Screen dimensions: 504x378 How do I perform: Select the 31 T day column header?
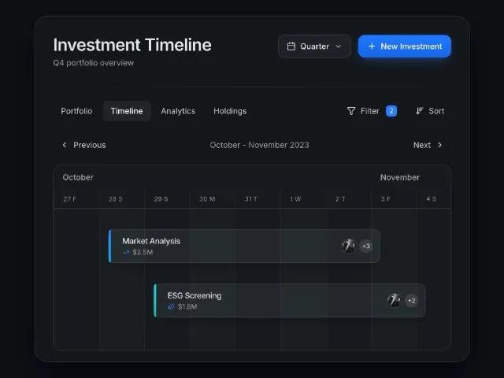(x=250, y=199)
